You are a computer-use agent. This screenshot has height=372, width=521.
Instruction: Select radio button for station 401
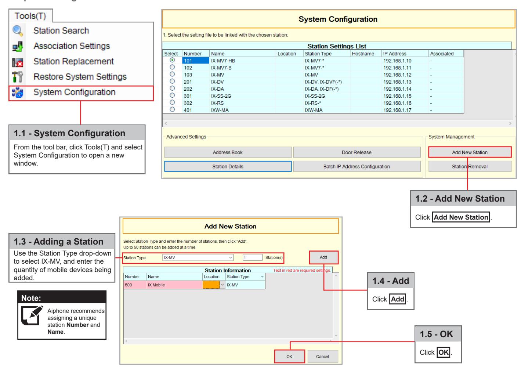172,109
